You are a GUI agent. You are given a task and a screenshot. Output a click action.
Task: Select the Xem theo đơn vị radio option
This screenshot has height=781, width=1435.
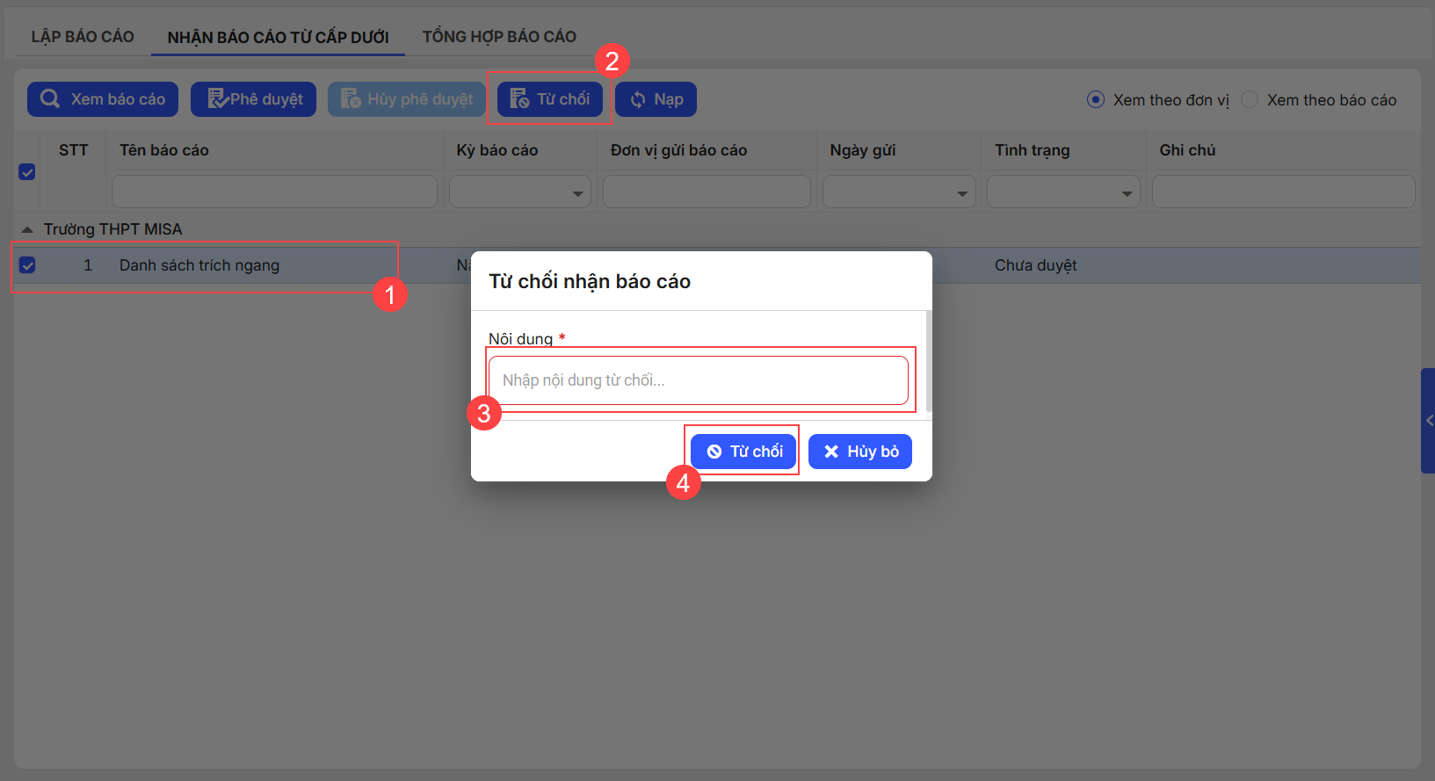click(1096, 100)
